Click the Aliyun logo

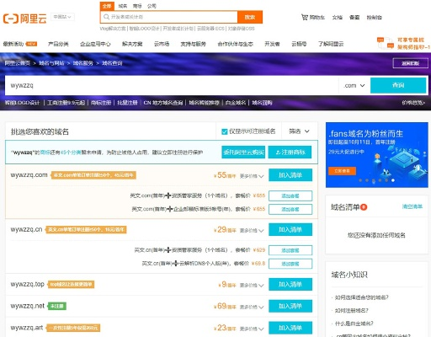pos(24,19)
